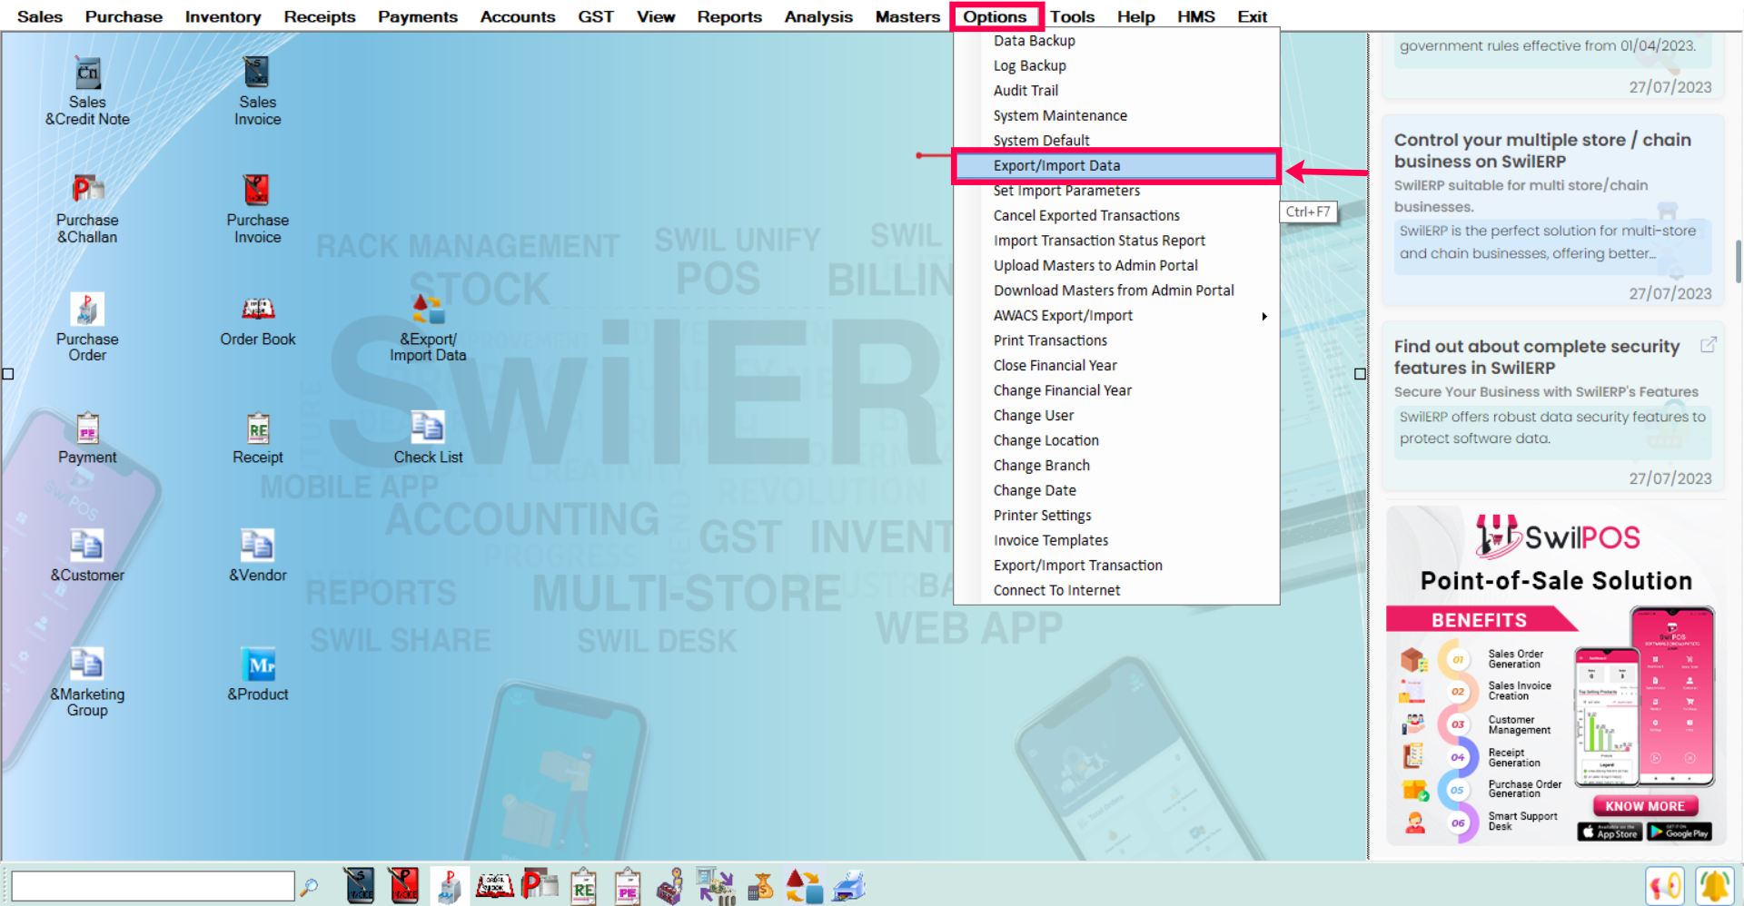Select Set Import Parameters entry

click(x=1116, y=191)
